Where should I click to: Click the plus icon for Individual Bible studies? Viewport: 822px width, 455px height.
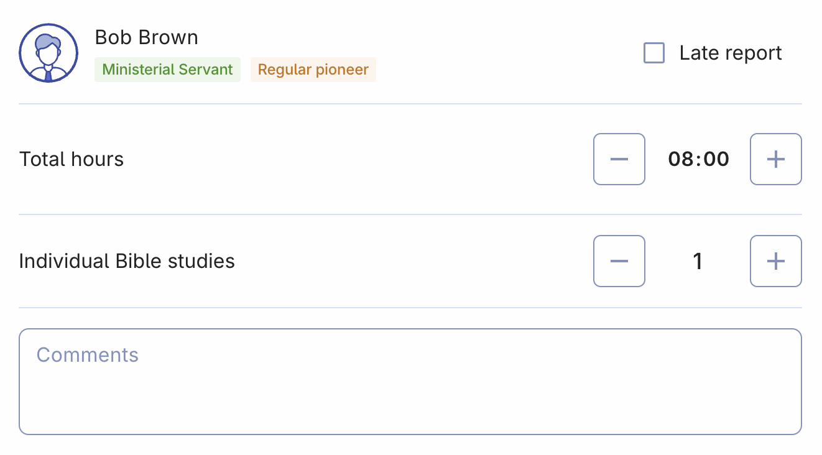tap(775, 261)
